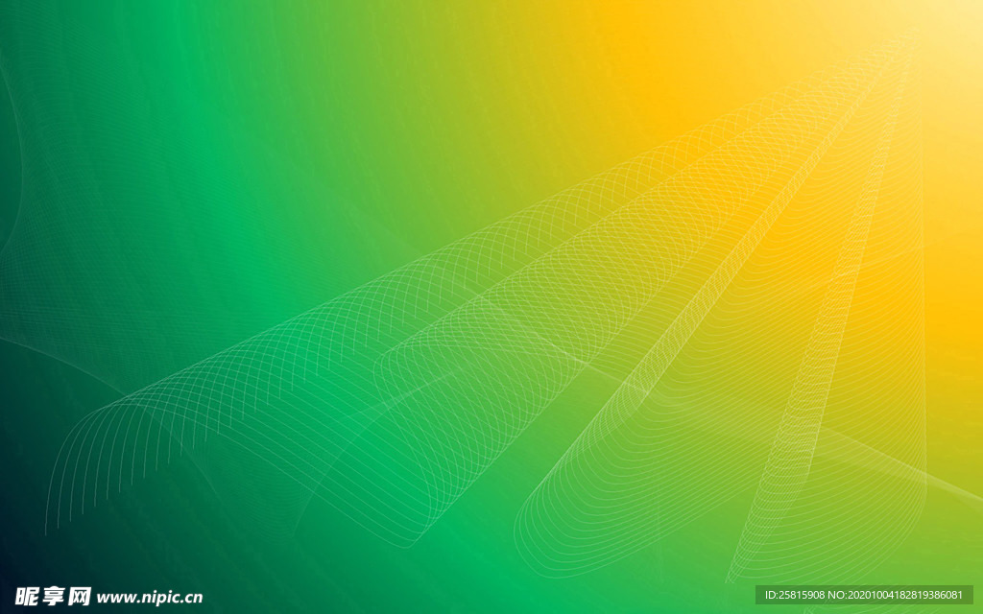Click the 昵享网 watermark logo

tap(54, 596)
